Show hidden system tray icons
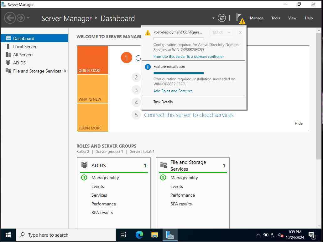The width and height of the screenshot is (323, 242). [258, 235]
